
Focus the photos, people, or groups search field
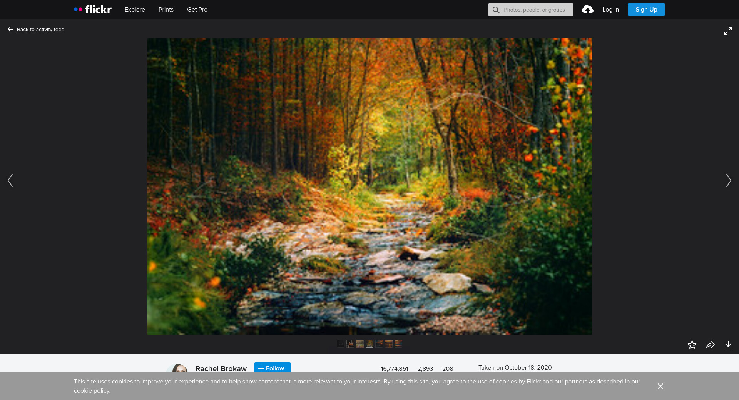tap(535, 10)
